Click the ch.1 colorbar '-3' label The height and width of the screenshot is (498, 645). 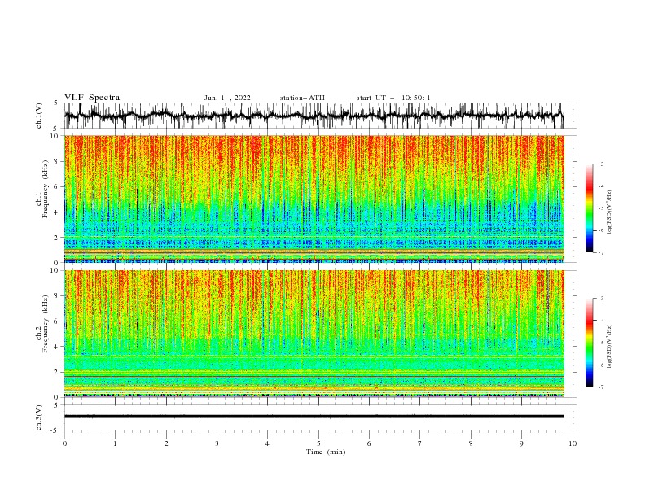[x=601, y=164]
